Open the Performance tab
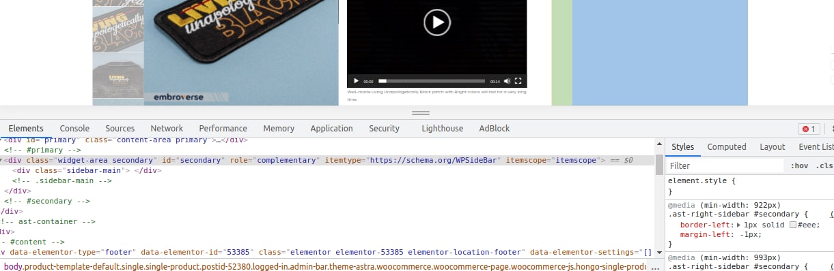This screenshot has height=271, width=834. (x=223, y=128)
